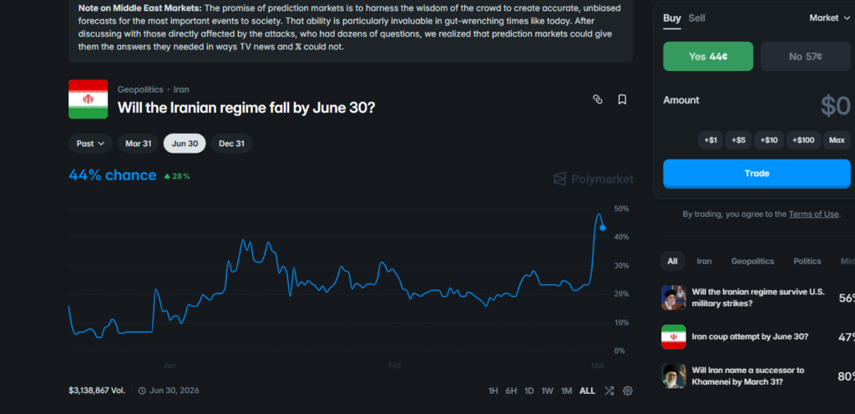This screenshot has width=855, height=414.
Task: Open the chart settings gear
Action: (628, 390)
